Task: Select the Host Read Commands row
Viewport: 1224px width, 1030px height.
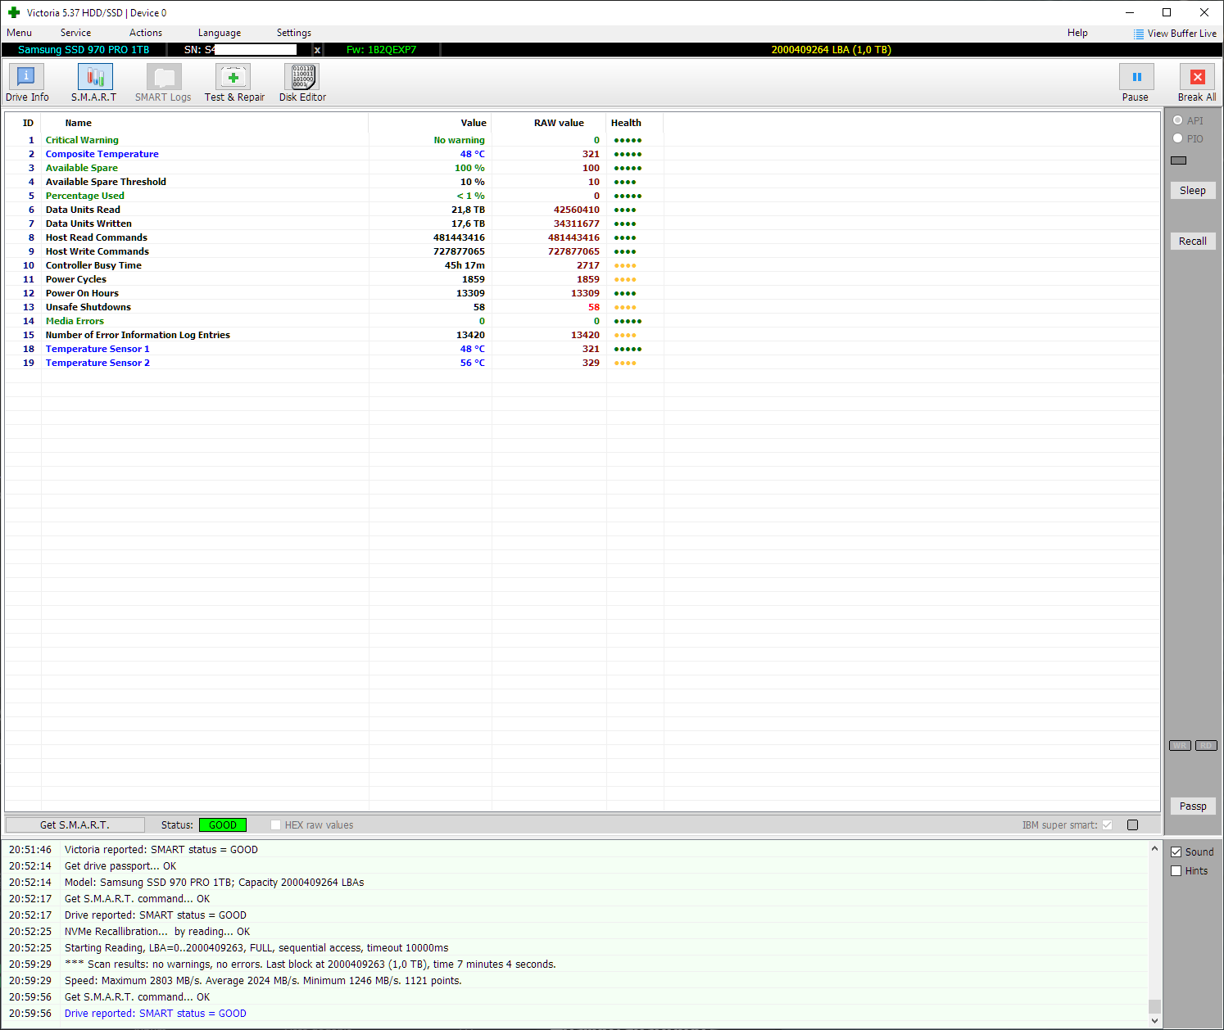Action: tap(582, 237)
